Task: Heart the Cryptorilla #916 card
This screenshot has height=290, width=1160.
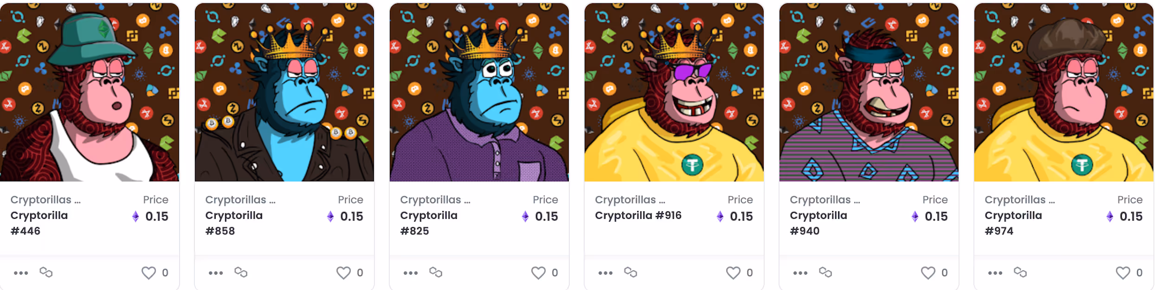Action: [733, 273]
